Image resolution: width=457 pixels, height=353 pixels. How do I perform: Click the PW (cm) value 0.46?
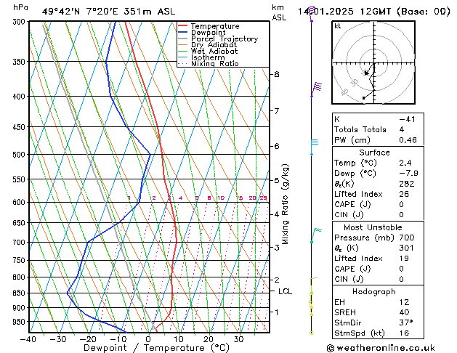pyautogui.click(x=408, y=140)
